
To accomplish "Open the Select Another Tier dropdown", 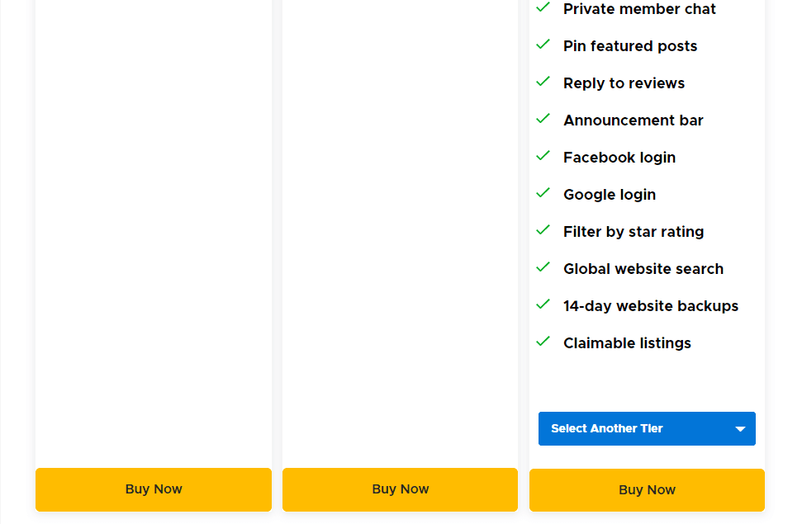I will click(x=647, y=428).
